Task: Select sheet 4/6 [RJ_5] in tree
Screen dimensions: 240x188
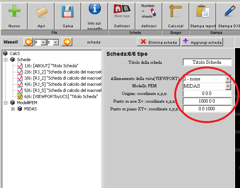Action: 63,84
